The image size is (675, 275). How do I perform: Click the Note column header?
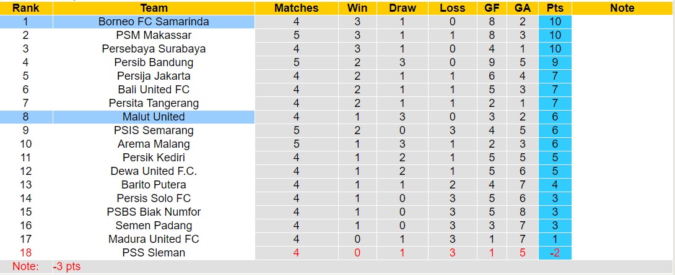tap(622, 8)
